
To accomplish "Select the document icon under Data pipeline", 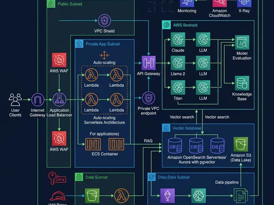I will [241, 195].
